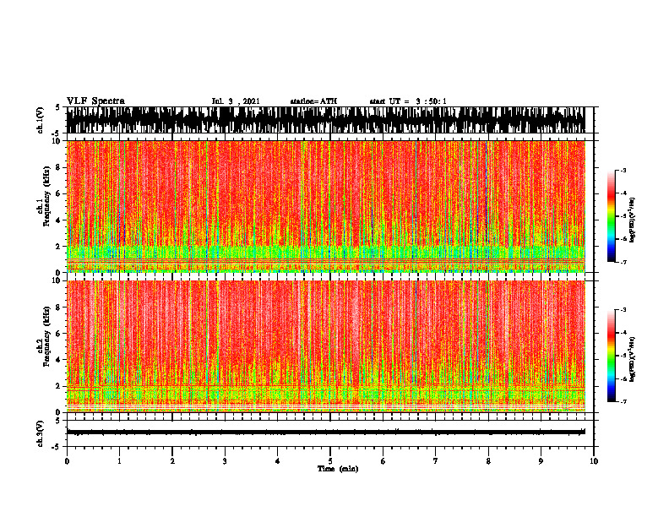Click time axis tick label "10"
The height and width of the screenshot is (517, 669).
click(x=594, y=461)
